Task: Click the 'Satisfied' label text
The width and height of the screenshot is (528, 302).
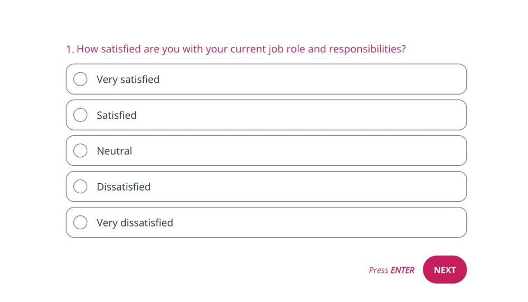Action: click(116, 115)
